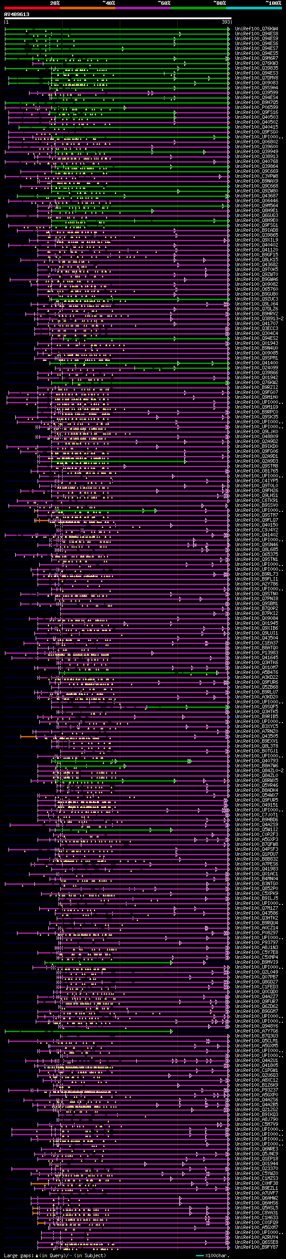Select hit UniRef100_Q9S9A4
286x1259 pixels.
[257, 88]
